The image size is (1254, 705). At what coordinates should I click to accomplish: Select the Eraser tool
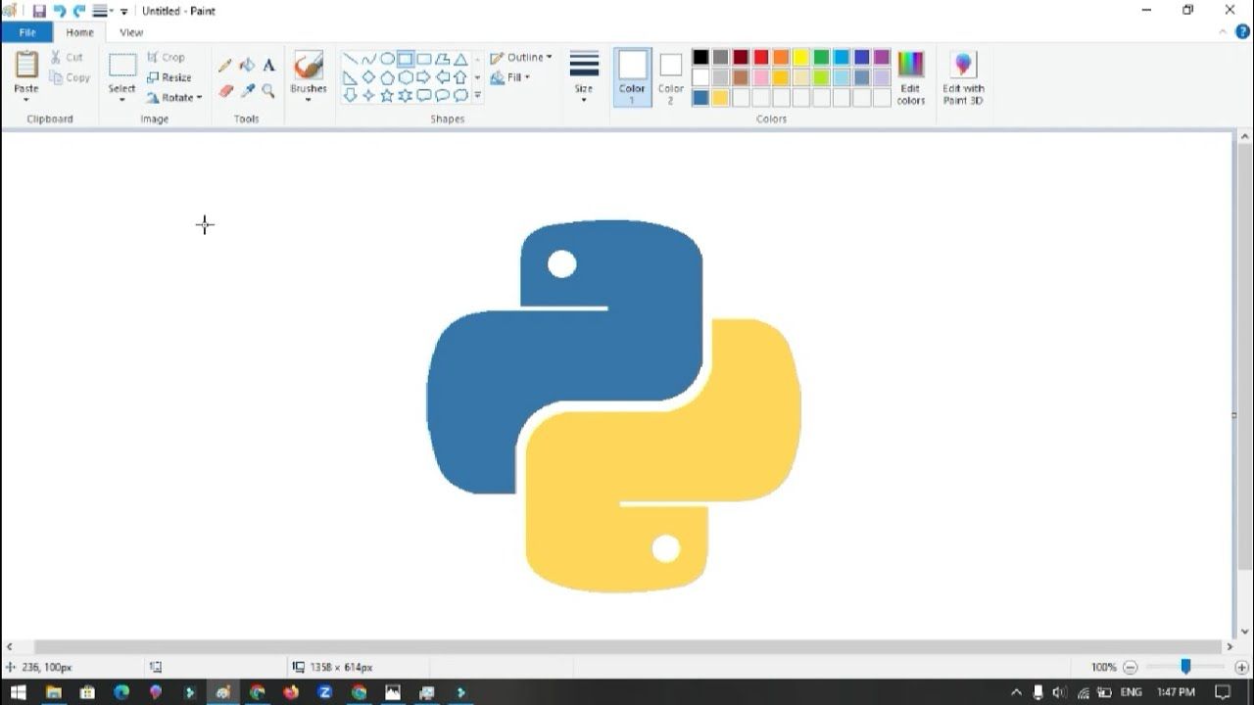pos(225,90)
